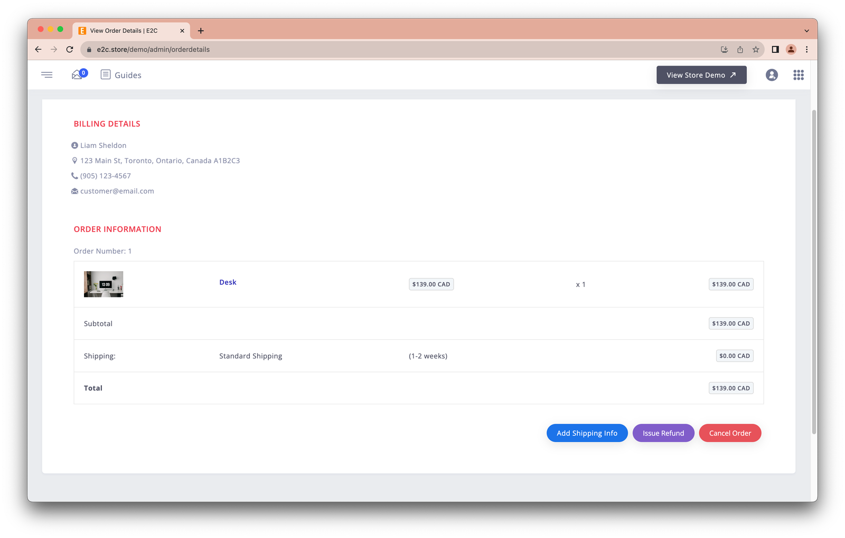Click Add Shipping Info button
The height and width of the screenshot is (538, 845).
[587, 433]
